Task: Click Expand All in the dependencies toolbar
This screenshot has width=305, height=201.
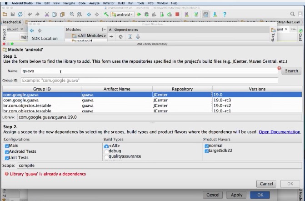Action: point(130,36)
